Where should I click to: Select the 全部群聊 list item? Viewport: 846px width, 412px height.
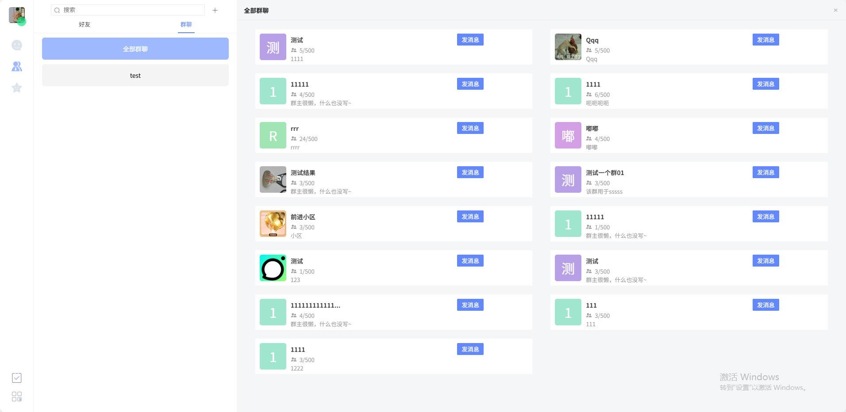pyautogui.click(x=135, y=49)
